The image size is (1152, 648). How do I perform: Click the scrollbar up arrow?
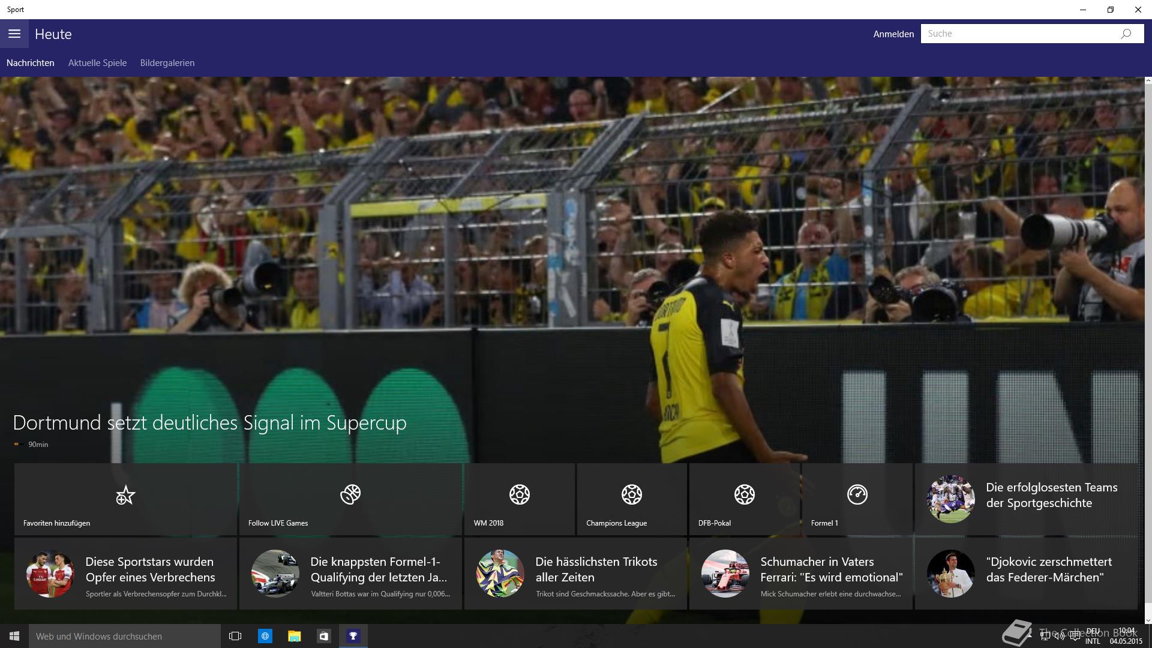[x=1148, y=80]
